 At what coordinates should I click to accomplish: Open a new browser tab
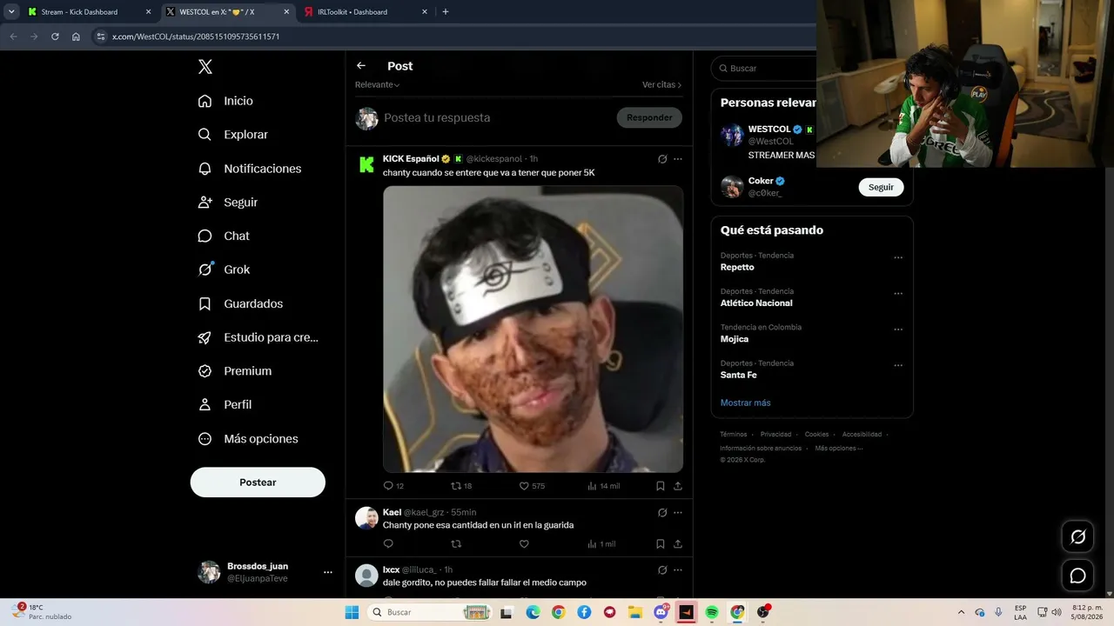pyautogui.click(x=446, y=12)
